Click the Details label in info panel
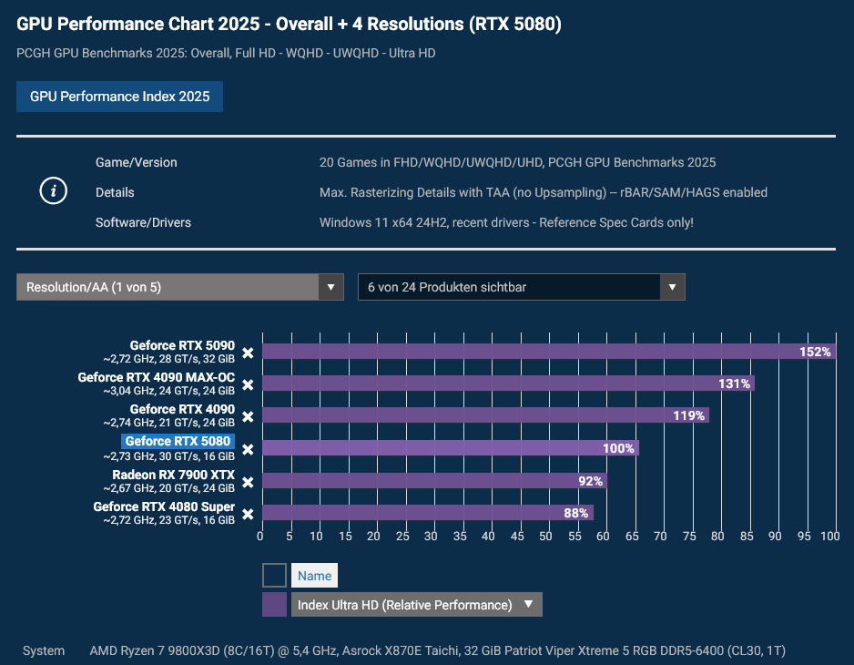854x665 pixels. (115, 192)
